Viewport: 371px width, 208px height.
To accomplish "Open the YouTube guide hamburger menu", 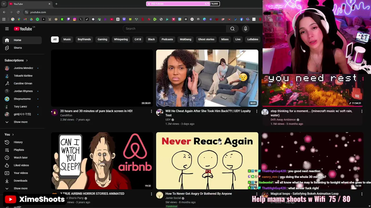I will tap(7, 29).
